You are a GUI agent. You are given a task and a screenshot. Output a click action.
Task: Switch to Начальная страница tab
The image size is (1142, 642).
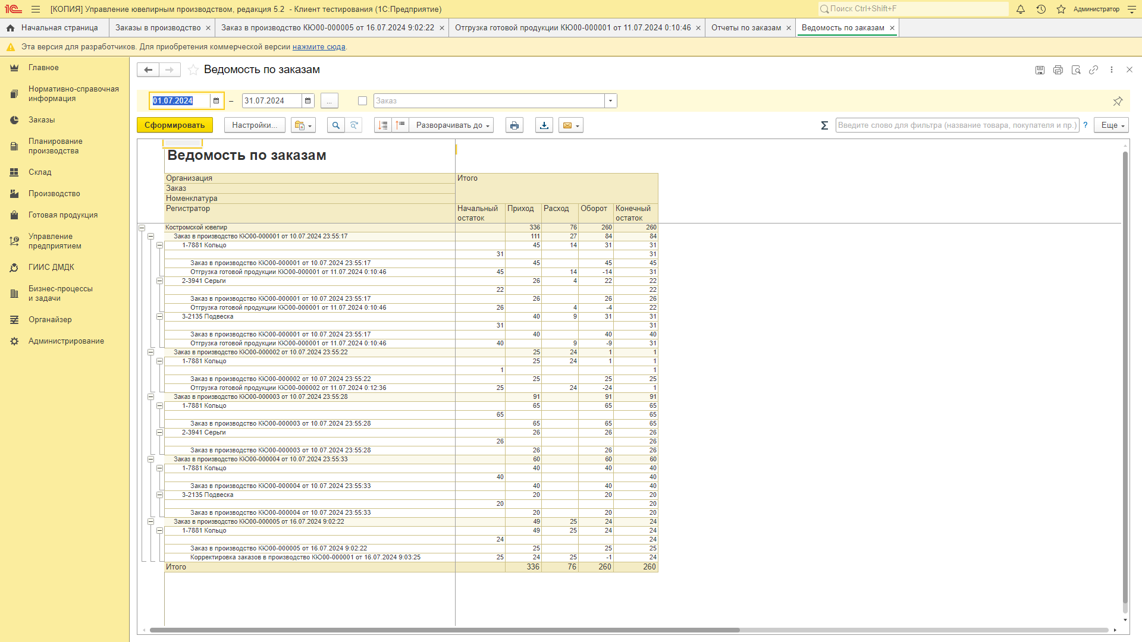pos(54,28)
